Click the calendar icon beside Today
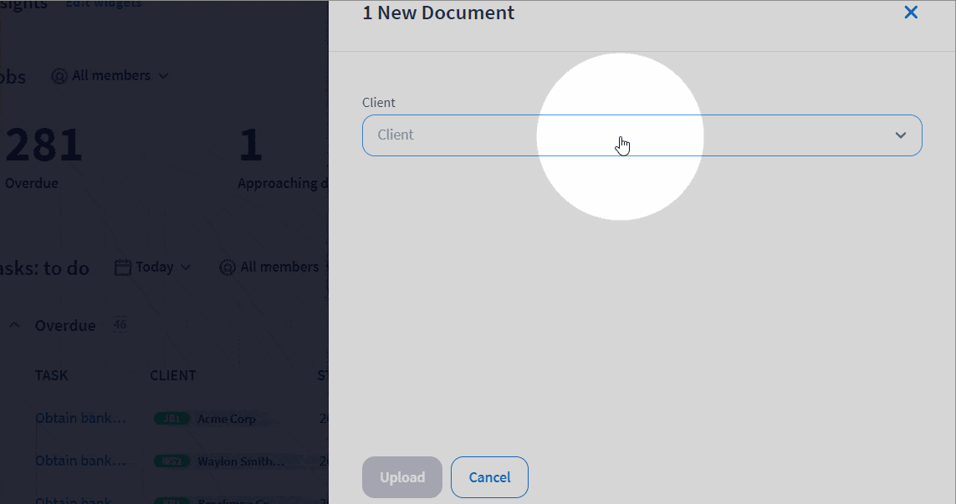Image resolution: width=956 pixels, height=504 pixels. (x=123, y=267)
